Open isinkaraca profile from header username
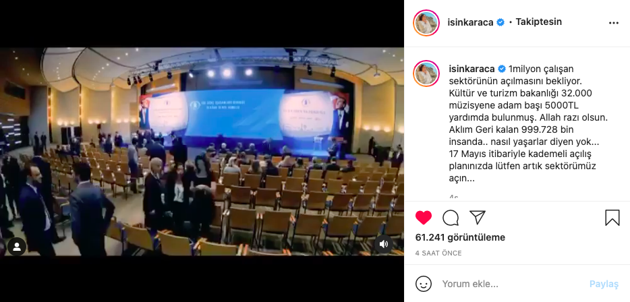This screenshot has height=302, width=630. pos(470,22)
